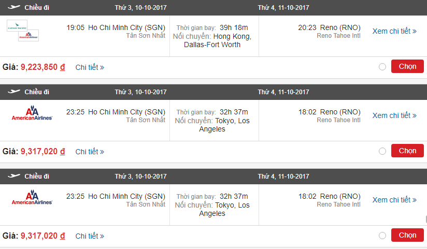Click American Airlines logo of third flight
The height and width of the screenshot is (249, 427).
click(x=32, y=197)
